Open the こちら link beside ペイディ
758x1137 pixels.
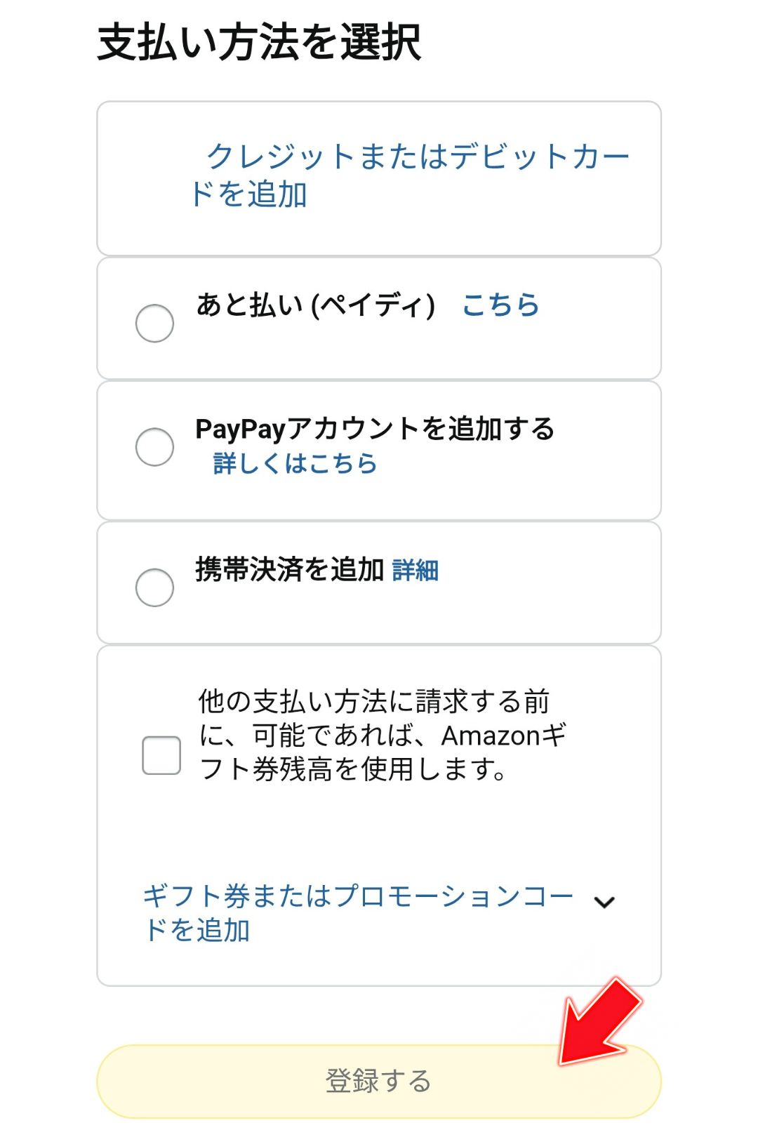point(499,306)
